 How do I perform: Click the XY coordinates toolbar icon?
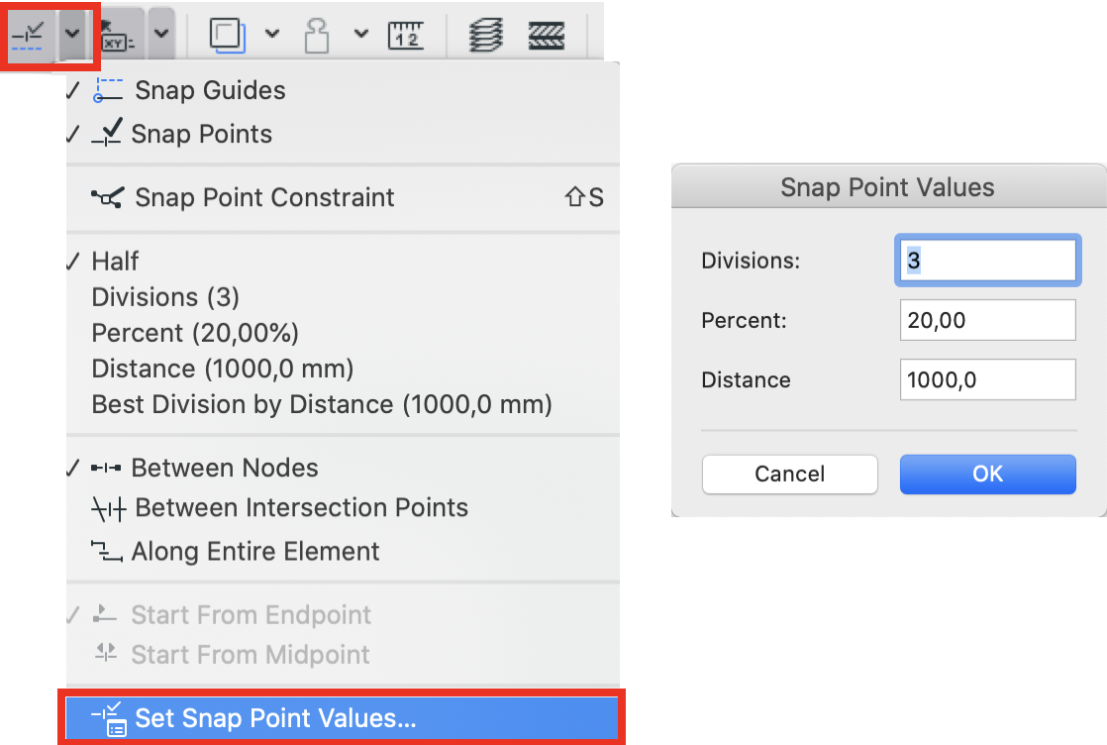click(118, 35)
